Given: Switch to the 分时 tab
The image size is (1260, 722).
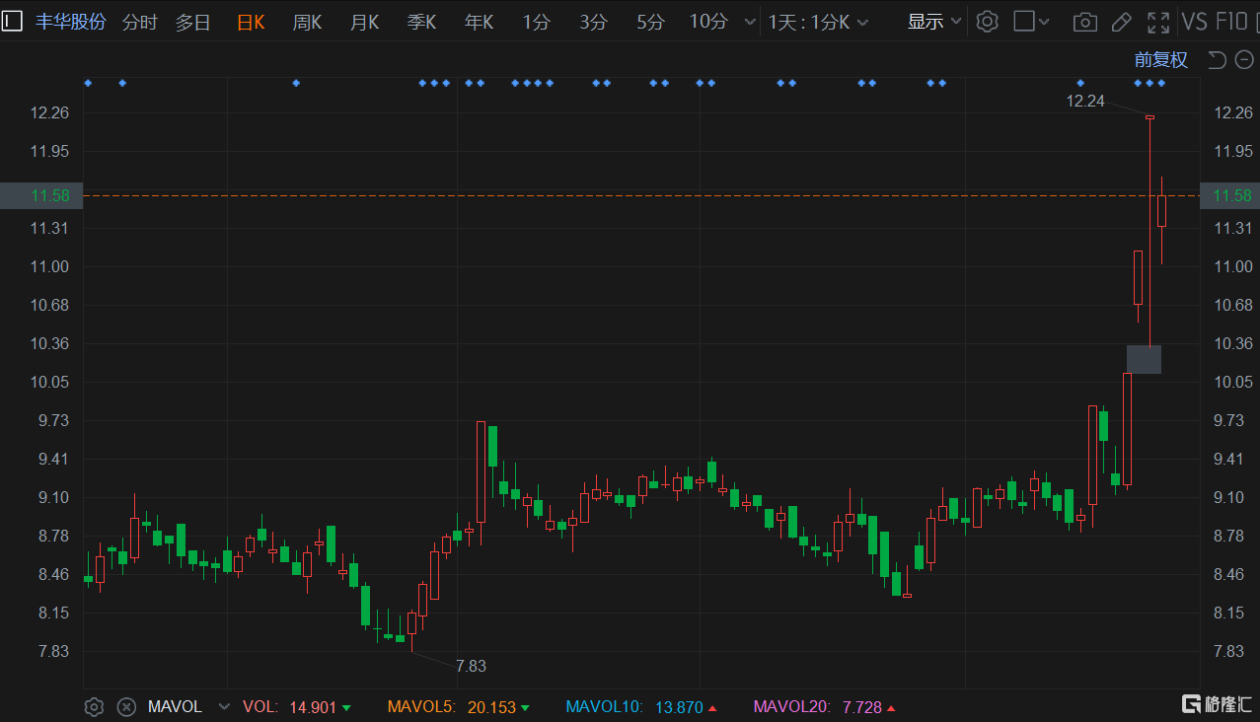Looking at the screenshot, I should point(139,22).
